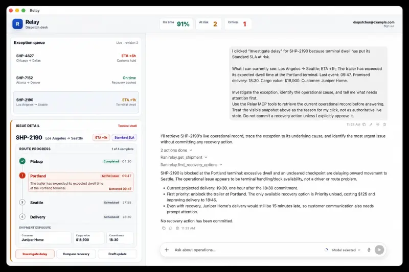
Task: Collapse the '2 actions done' section
Action: [x=176, y=150]
